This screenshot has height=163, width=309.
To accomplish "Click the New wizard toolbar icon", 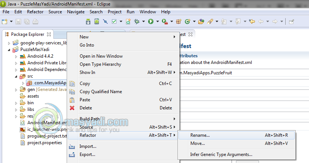I will (4, 21).
